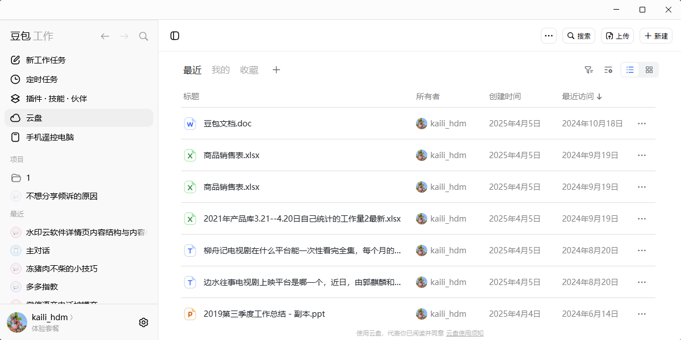
Task: Open 2019第三季度工作总结 - 副本.ppt
Action: 264,314
